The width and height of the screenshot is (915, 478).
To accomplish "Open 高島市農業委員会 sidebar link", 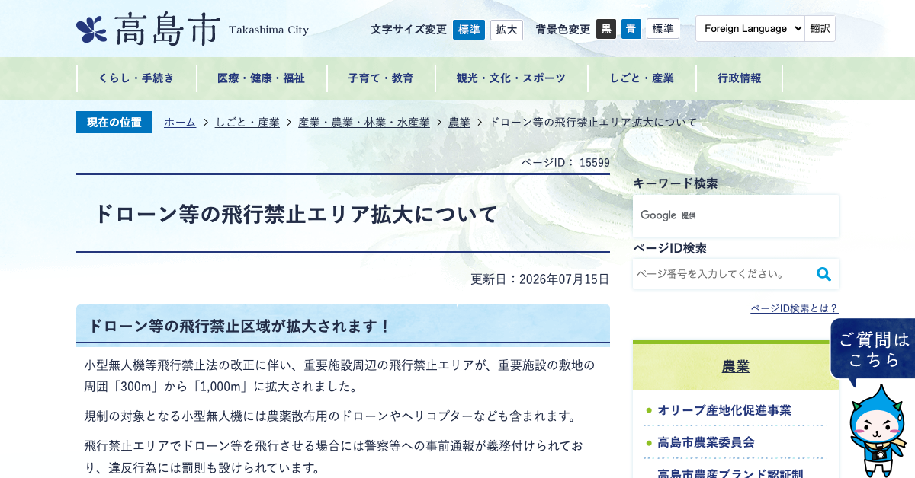I will [x=706, y=442].
